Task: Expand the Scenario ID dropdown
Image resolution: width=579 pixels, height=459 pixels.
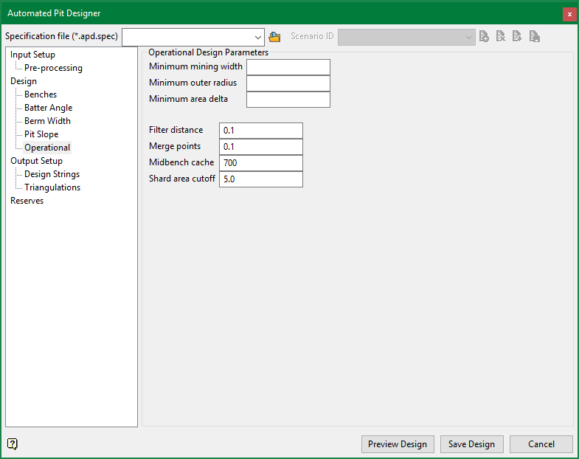Action: click(x=468, y=36)
